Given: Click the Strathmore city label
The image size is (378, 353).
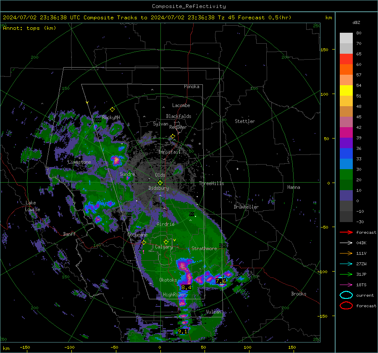Looking at the screenshot, I should (204, 248).
